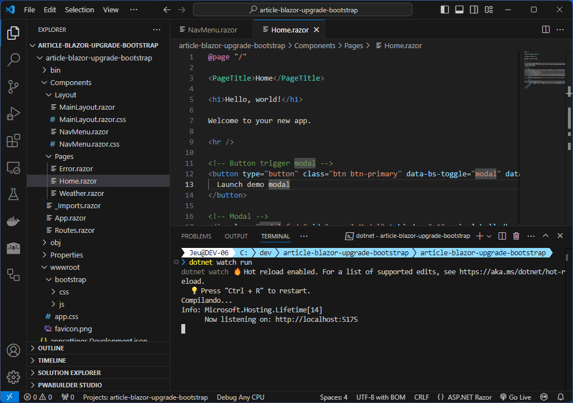Collapse ARTICLE-BLAZOR-UPGRADE-BOOTSTRAP root section
The image size is (573, 403).
(98, 45)
